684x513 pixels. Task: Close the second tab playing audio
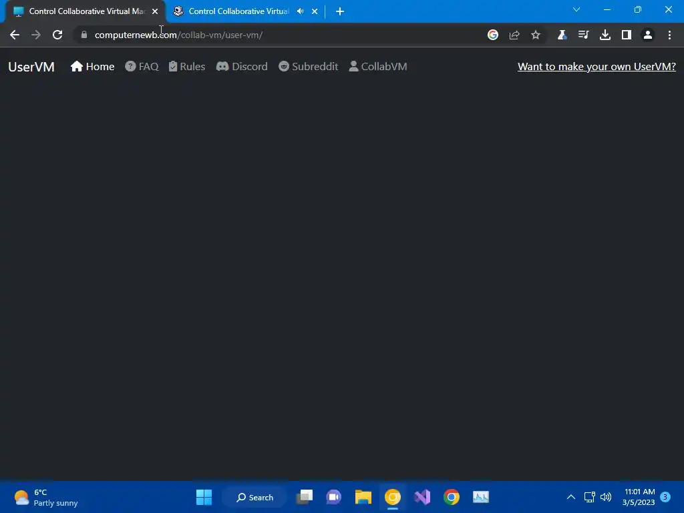coord(315,11)
